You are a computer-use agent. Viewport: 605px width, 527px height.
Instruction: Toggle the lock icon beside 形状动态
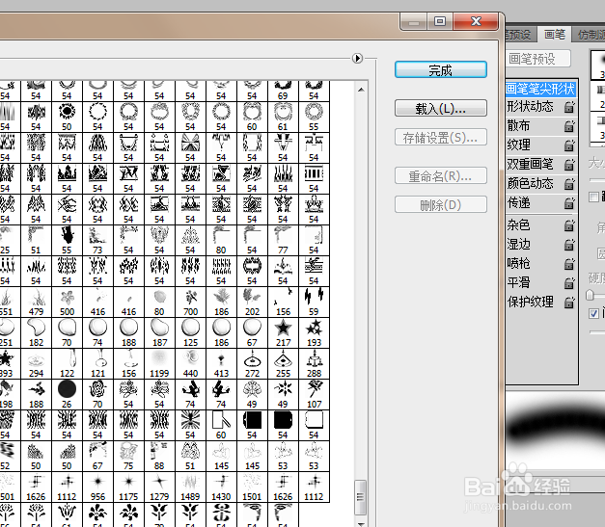click(x=569, y=107)
